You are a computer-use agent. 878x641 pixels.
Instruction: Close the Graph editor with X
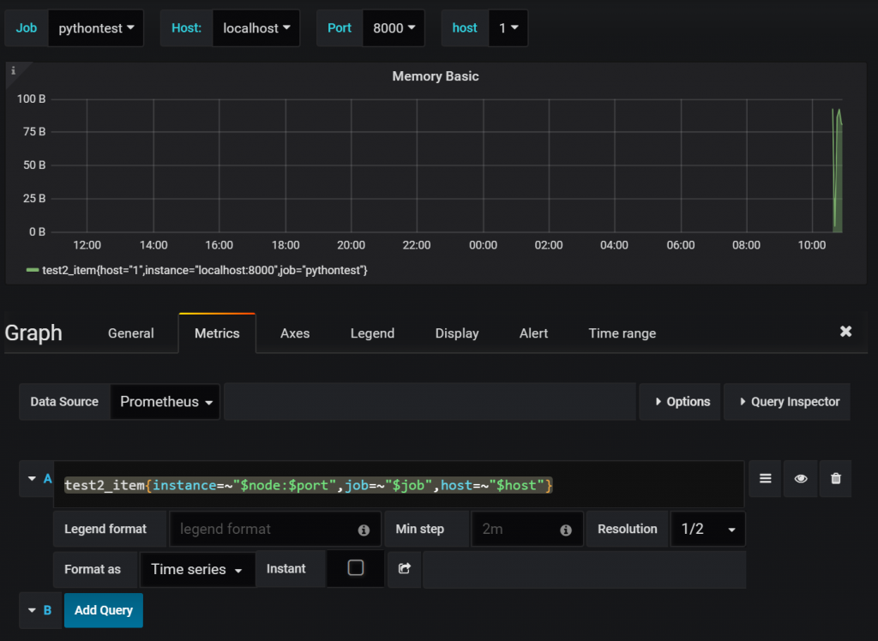coord(845,332)
